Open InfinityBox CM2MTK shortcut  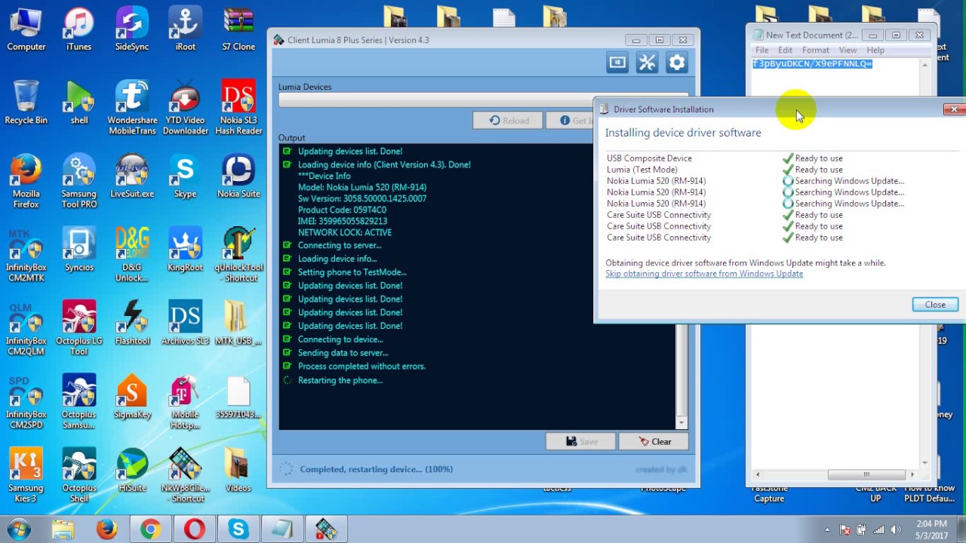(26, 255)
